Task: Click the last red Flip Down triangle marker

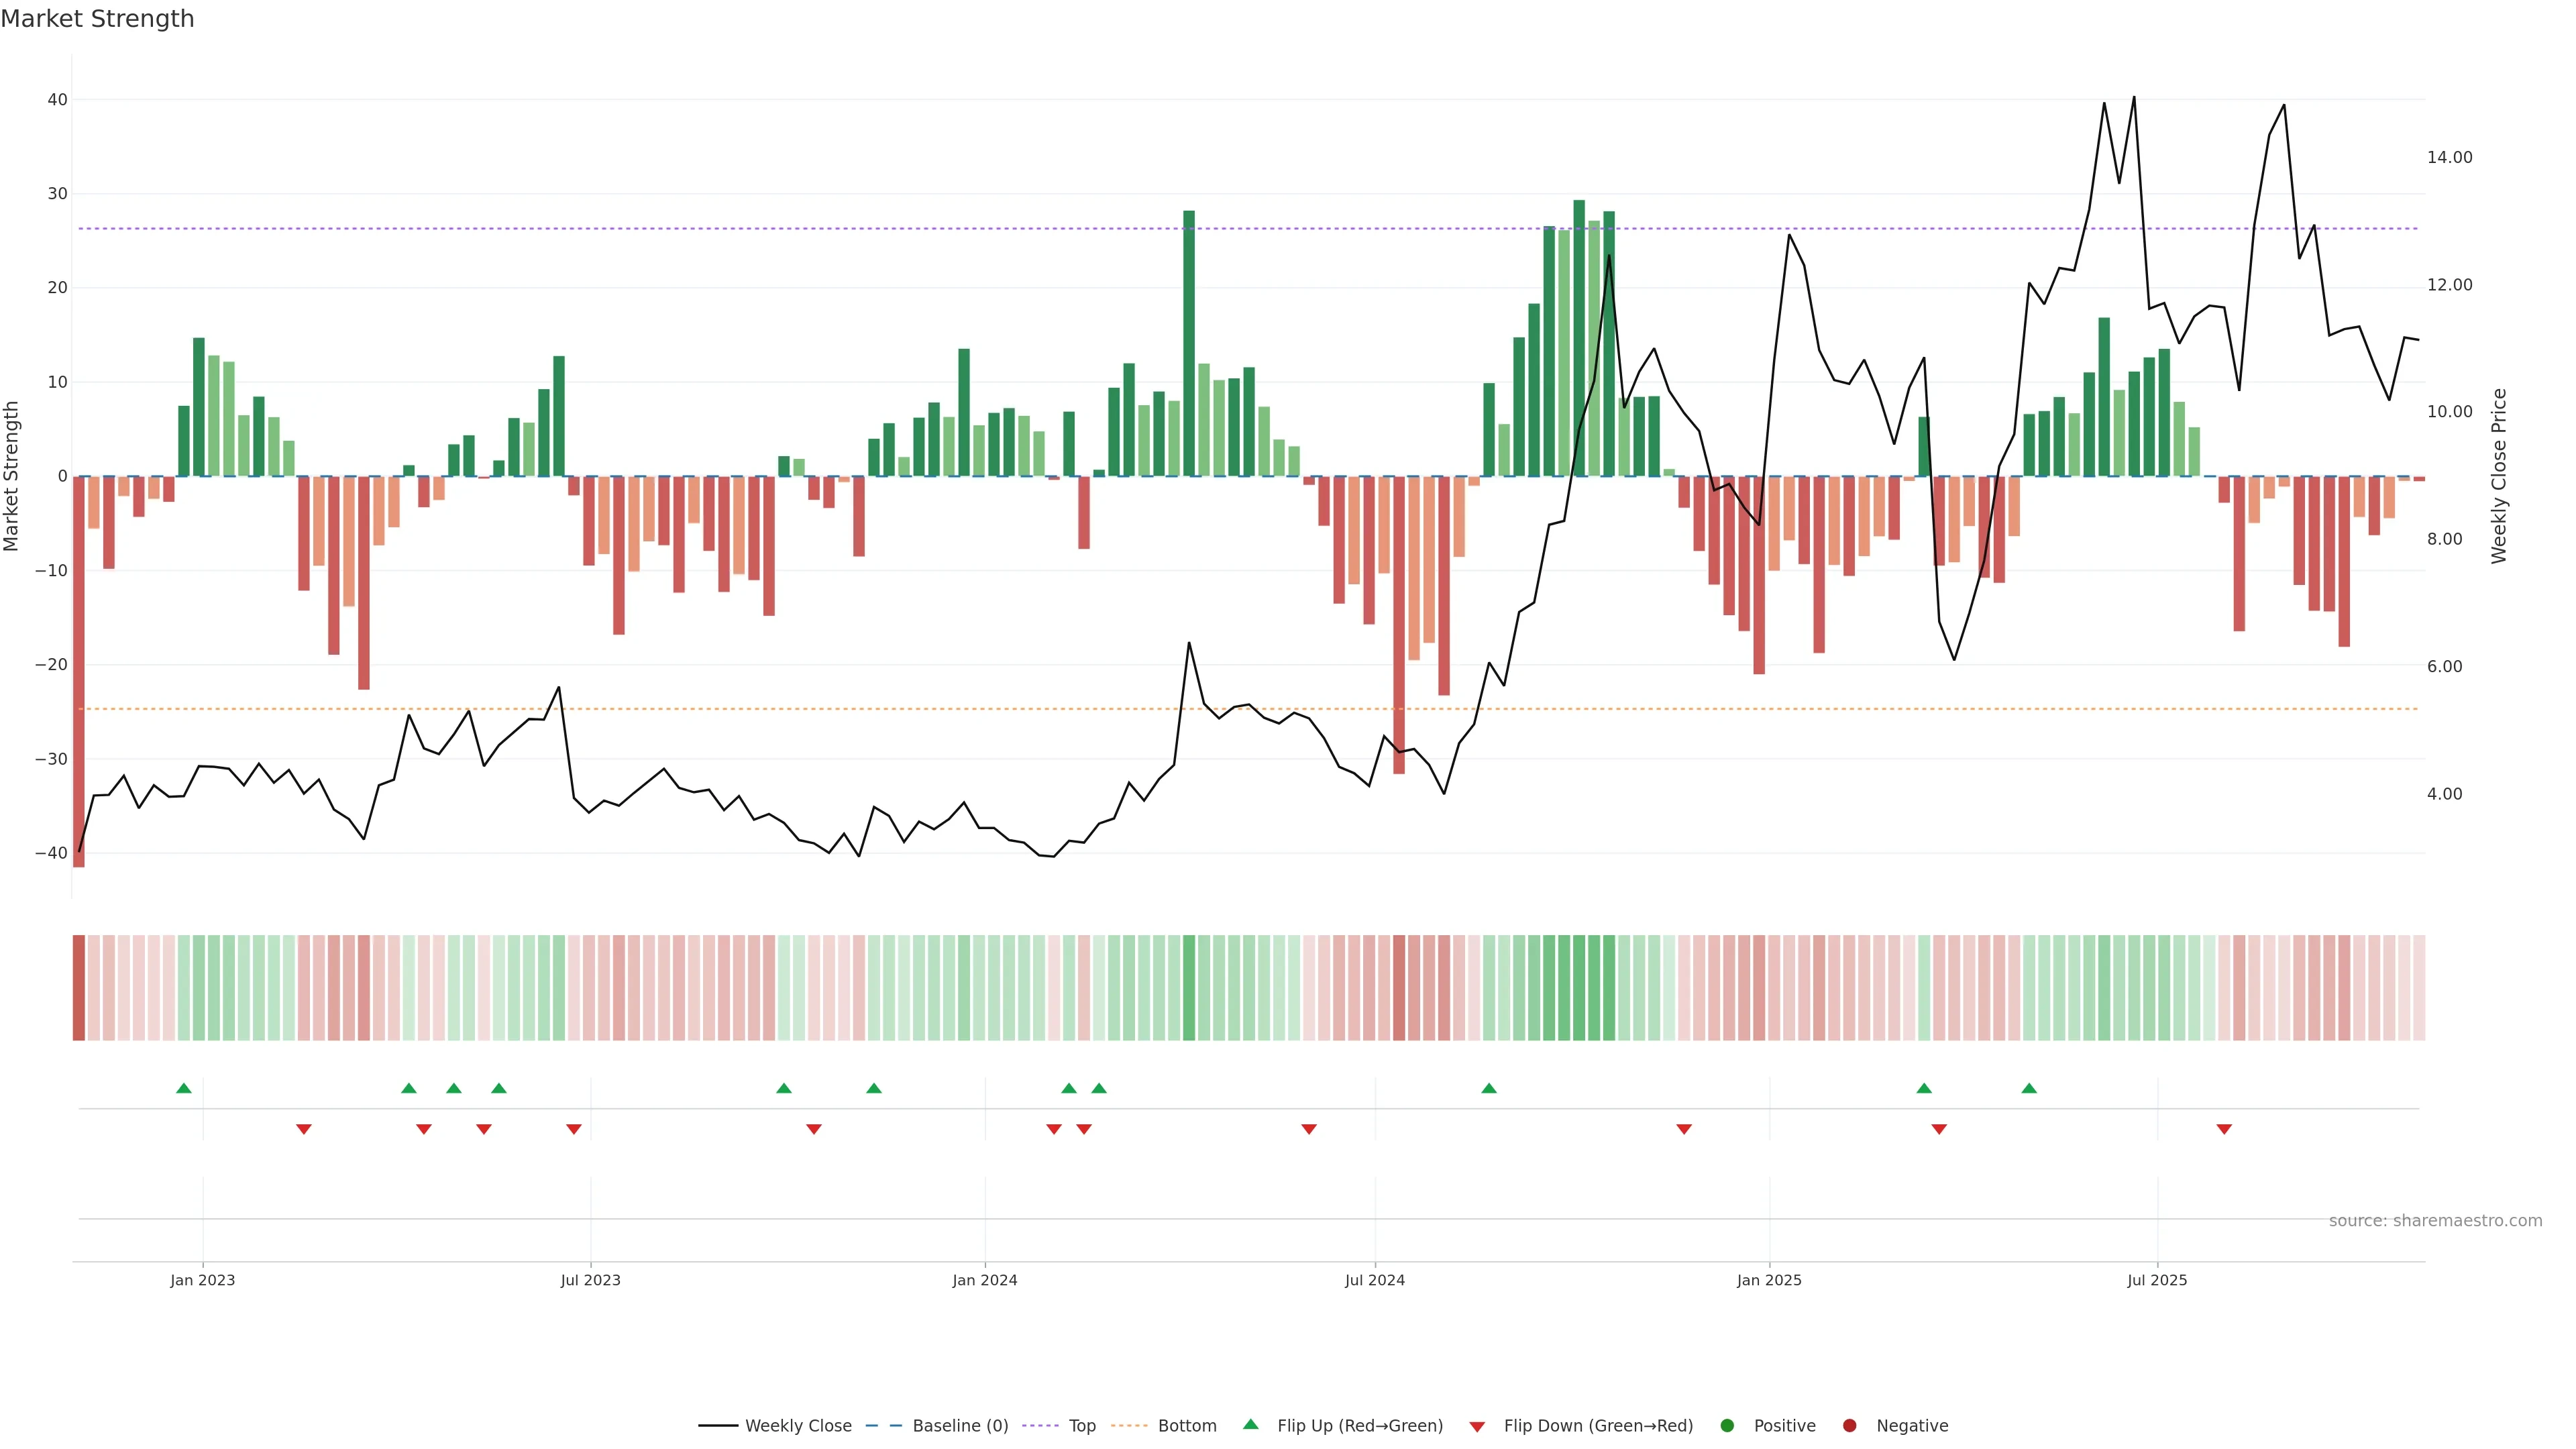Action: (x=2224, y=1129)
